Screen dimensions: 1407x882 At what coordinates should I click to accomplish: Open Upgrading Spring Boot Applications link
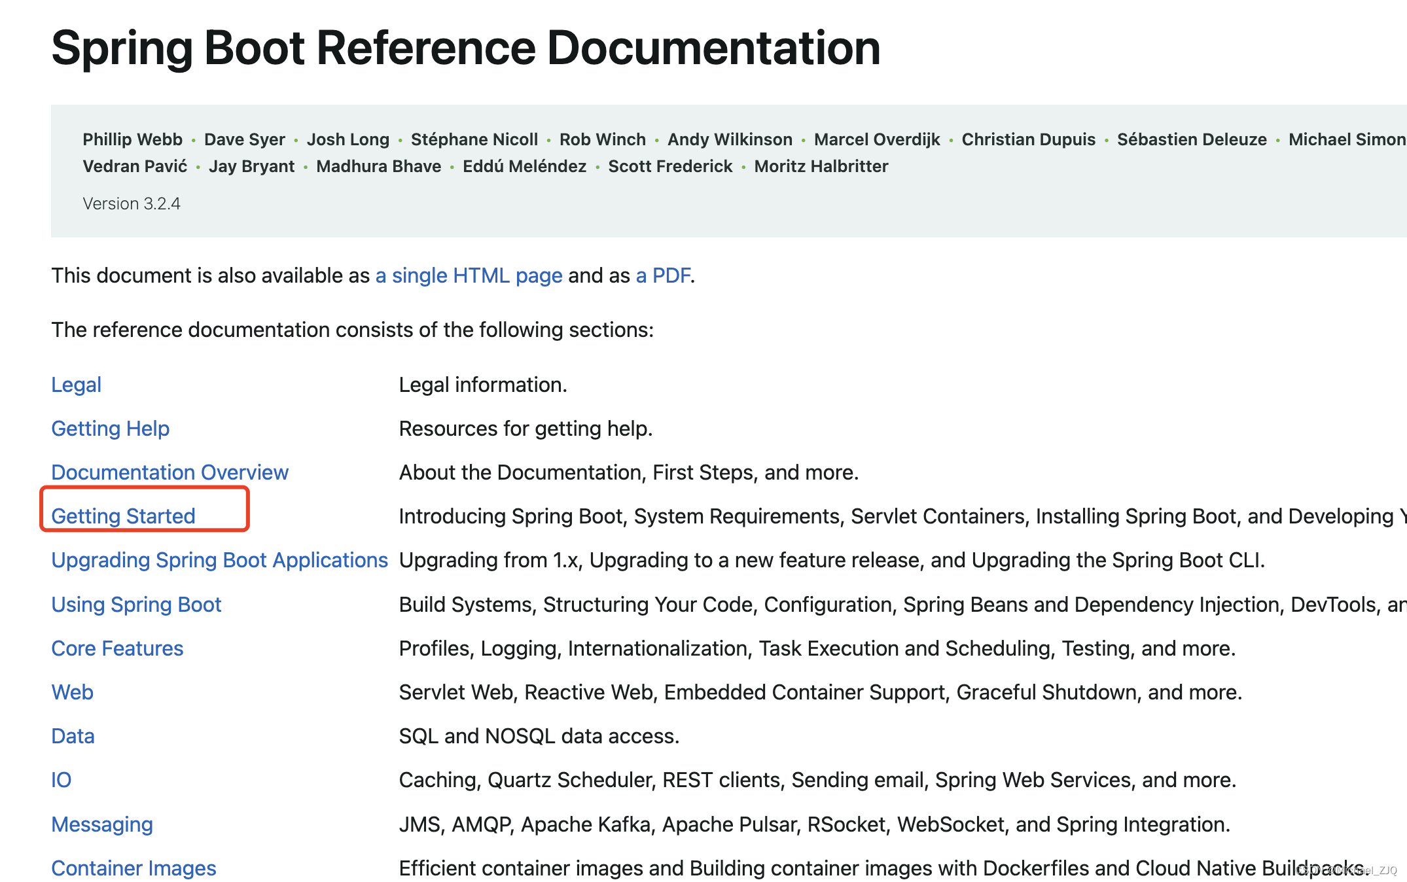219,560
